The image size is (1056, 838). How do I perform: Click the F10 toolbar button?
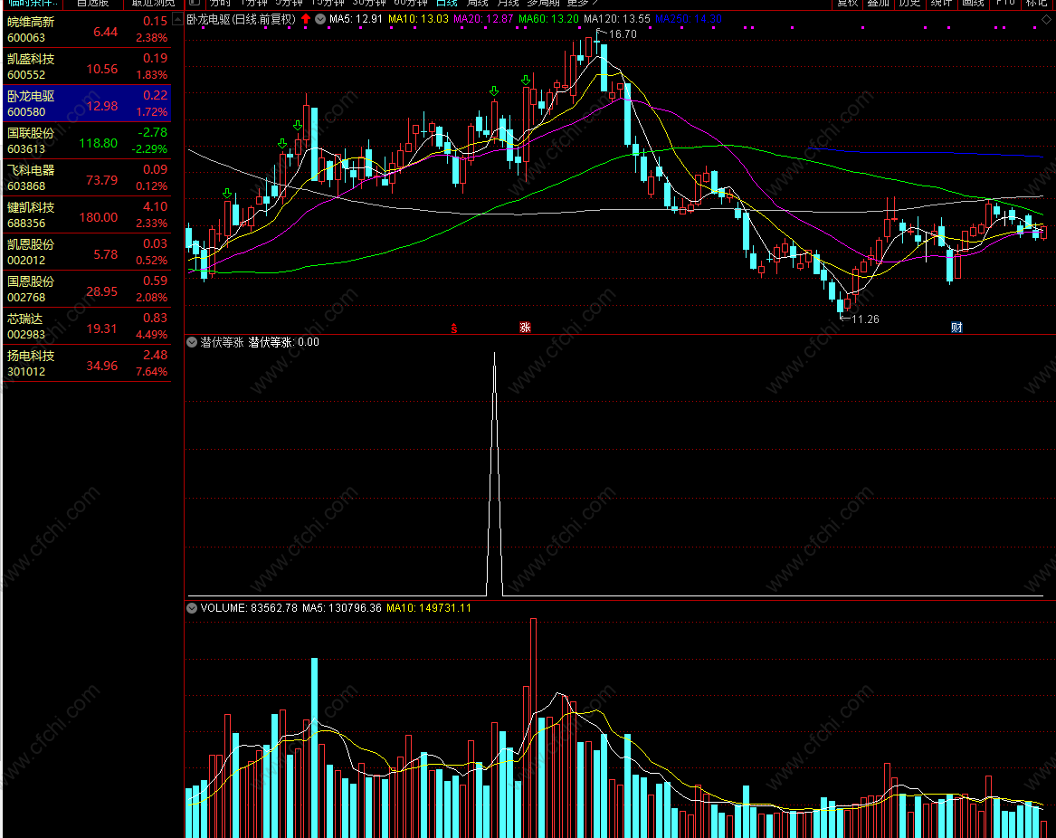click(1004, 4)
